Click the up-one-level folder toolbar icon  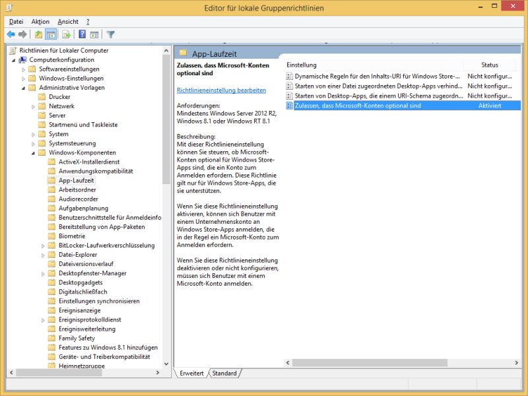pos(39,34)
